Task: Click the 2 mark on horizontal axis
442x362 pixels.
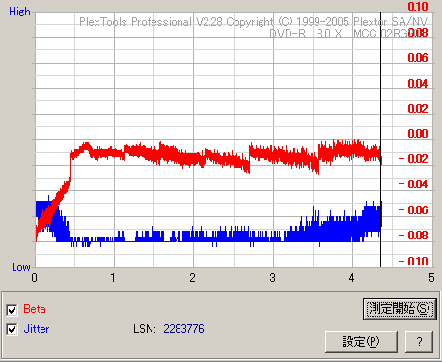Action: tap(192, 277)
